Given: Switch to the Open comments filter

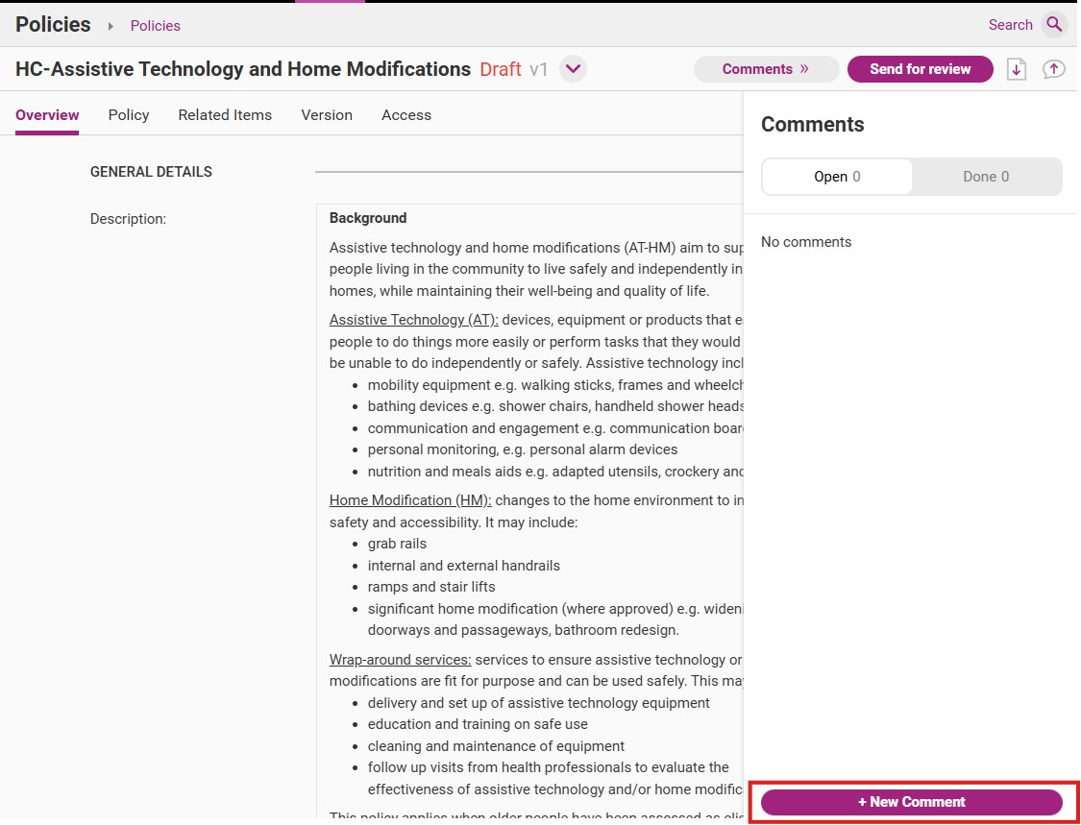Looking at the screenshot, I should [x=837, y=177].
